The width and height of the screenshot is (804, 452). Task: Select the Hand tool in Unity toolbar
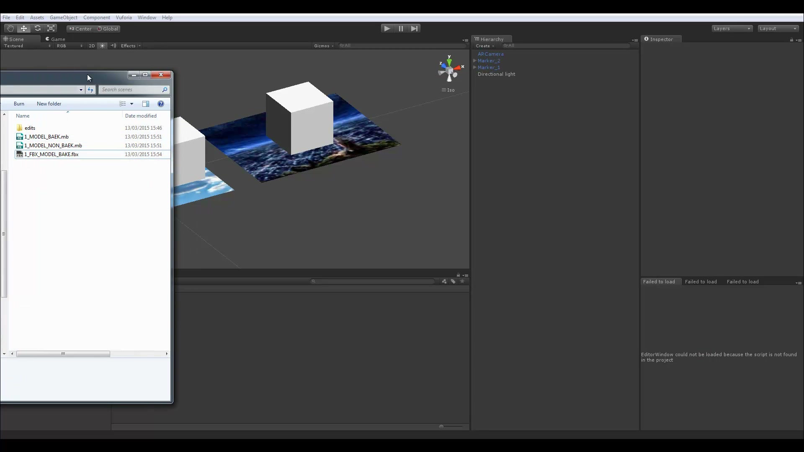[x=10, y=28]
